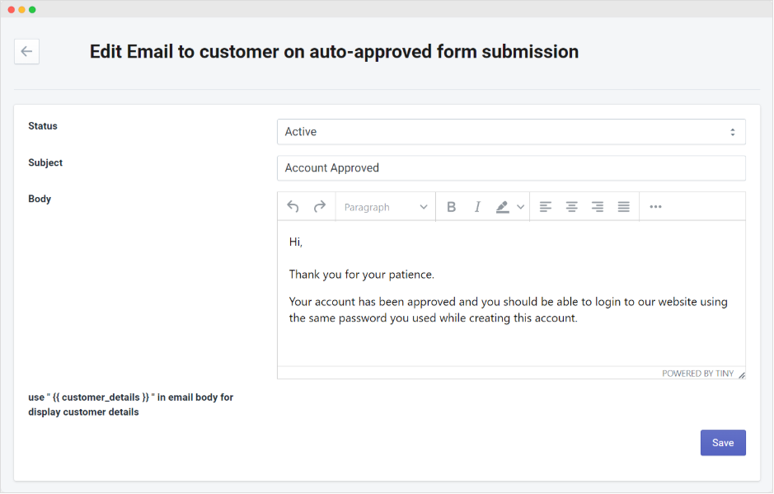Click the green macOS maximize button
Screen dimensions: 774x494
32,9
